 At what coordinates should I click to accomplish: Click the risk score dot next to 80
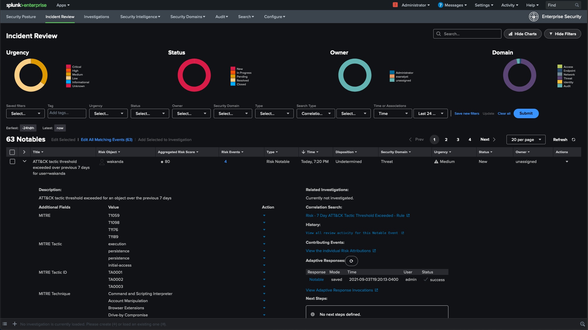[162, 162]
